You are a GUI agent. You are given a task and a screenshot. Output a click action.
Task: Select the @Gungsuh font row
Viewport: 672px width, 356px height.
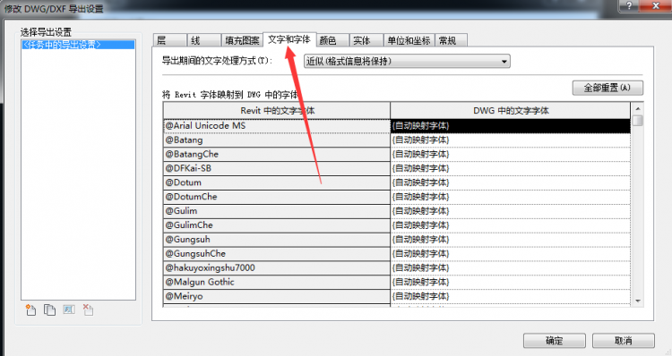coord(277,239)
